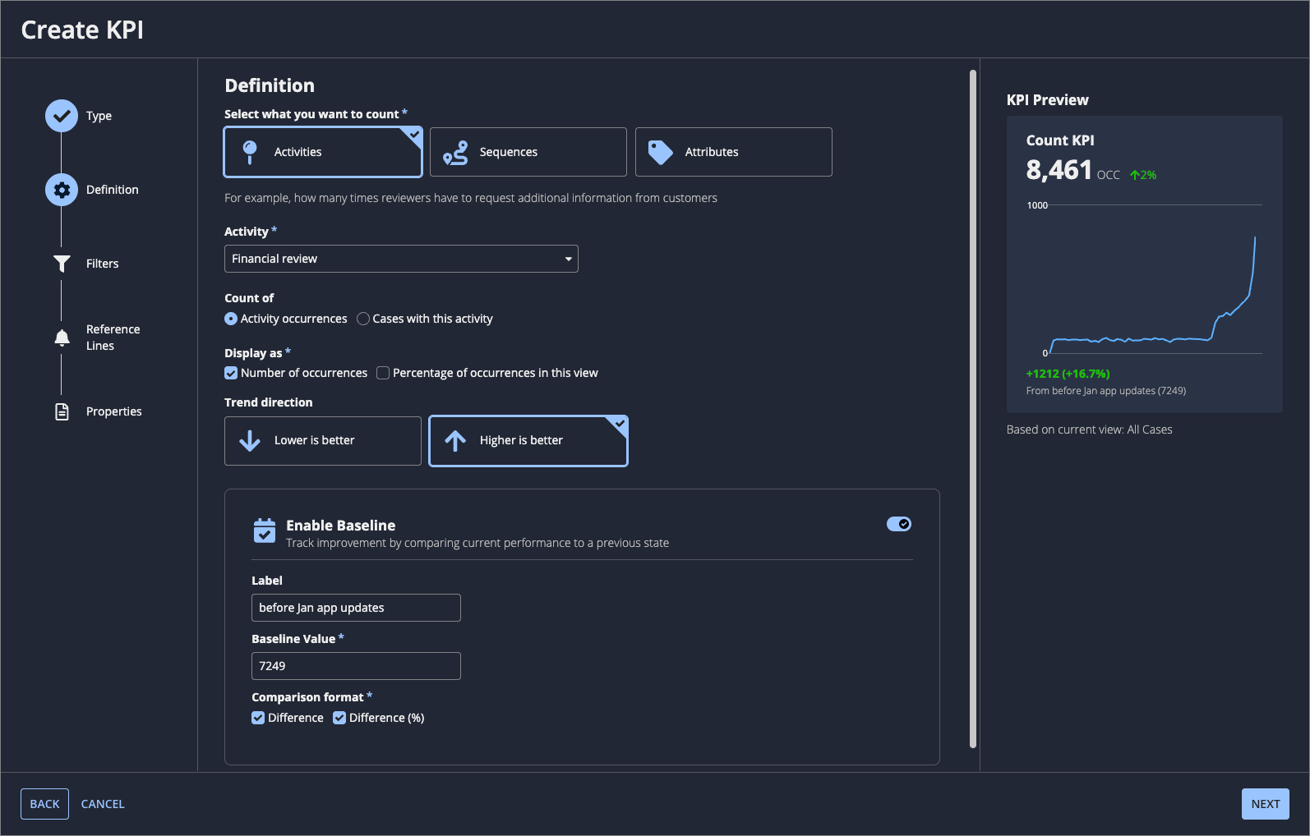Screen dimensions: 1310x836
Task: Click the 8,461 KPI value
Action: point(1059,170)
